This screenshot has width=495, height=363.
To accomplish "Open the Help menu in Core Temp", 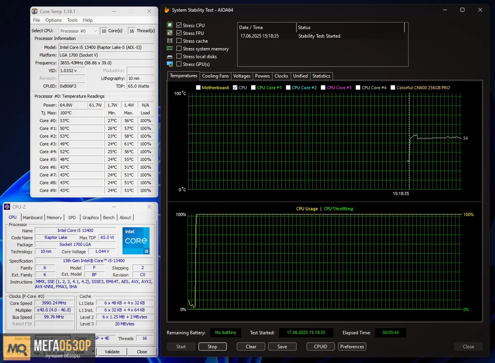I will click(x=88, y=20).
